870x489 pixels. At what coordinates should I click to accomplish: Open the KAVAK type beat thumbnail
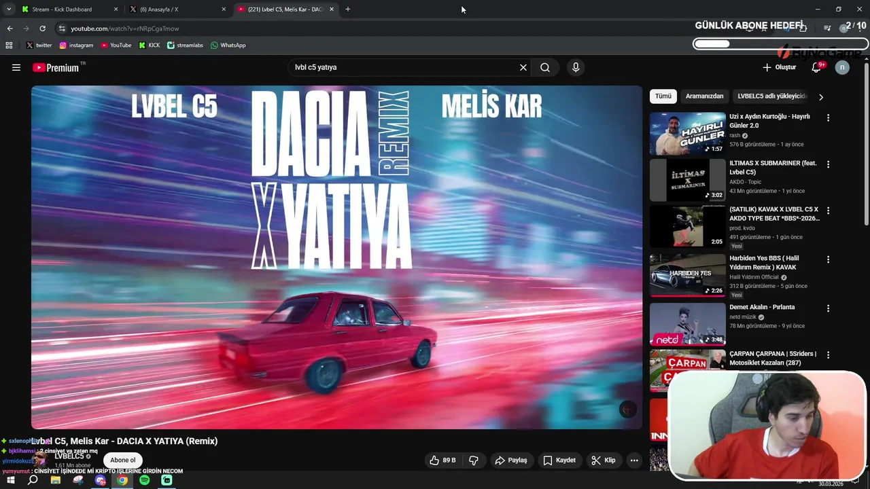click(x=688, y=227)
